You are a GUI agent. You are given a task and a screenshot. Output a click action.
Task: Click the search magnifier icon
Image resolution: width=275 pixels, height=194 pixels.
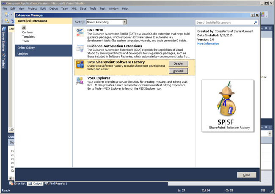pyautogui.click(x=256, y=22)
